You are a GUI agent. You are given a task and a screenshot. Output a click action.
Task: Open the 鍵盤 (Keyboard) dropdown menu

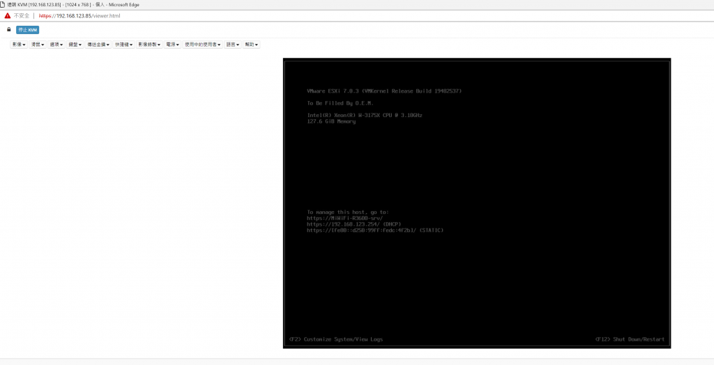tap(75, 45)
